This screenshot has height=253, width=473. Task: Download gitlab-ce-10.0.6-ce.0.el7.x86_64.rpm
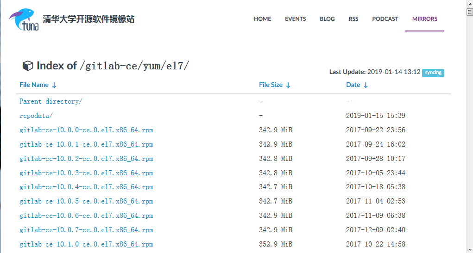pyautogui.click(x=86, y=216)
